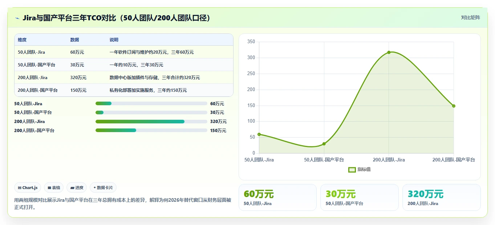Click the 数据卡片 tag chip
This screenshot has height=225, width=495.
click(x=103, y=188)
